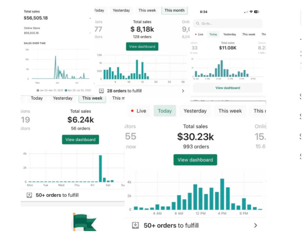Select Today tab in the $30.23k panel

(x=165, y=111)
